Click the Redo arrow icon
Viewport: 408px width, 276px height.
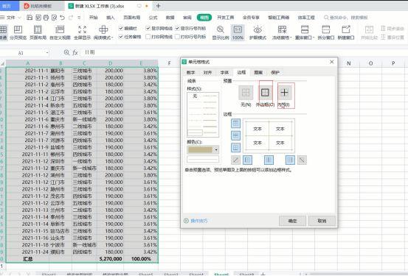pos(71,18)
